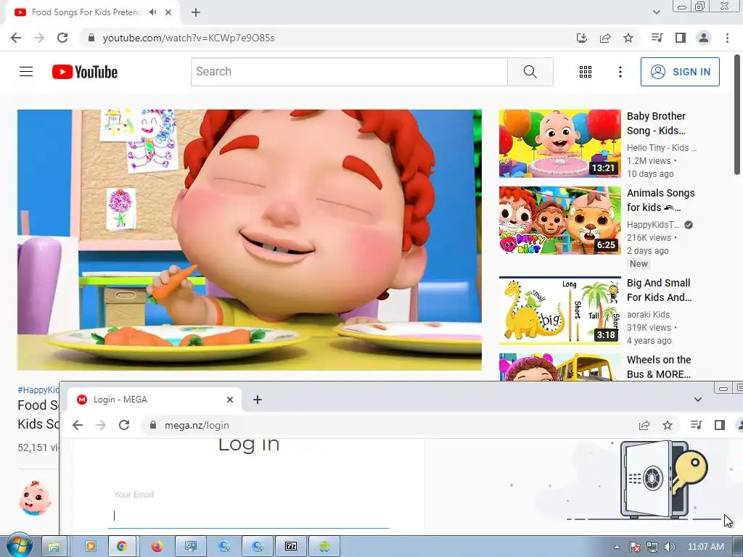Select the Login - MEGA tab
This screenshot has width=743, height=557.
155,400
